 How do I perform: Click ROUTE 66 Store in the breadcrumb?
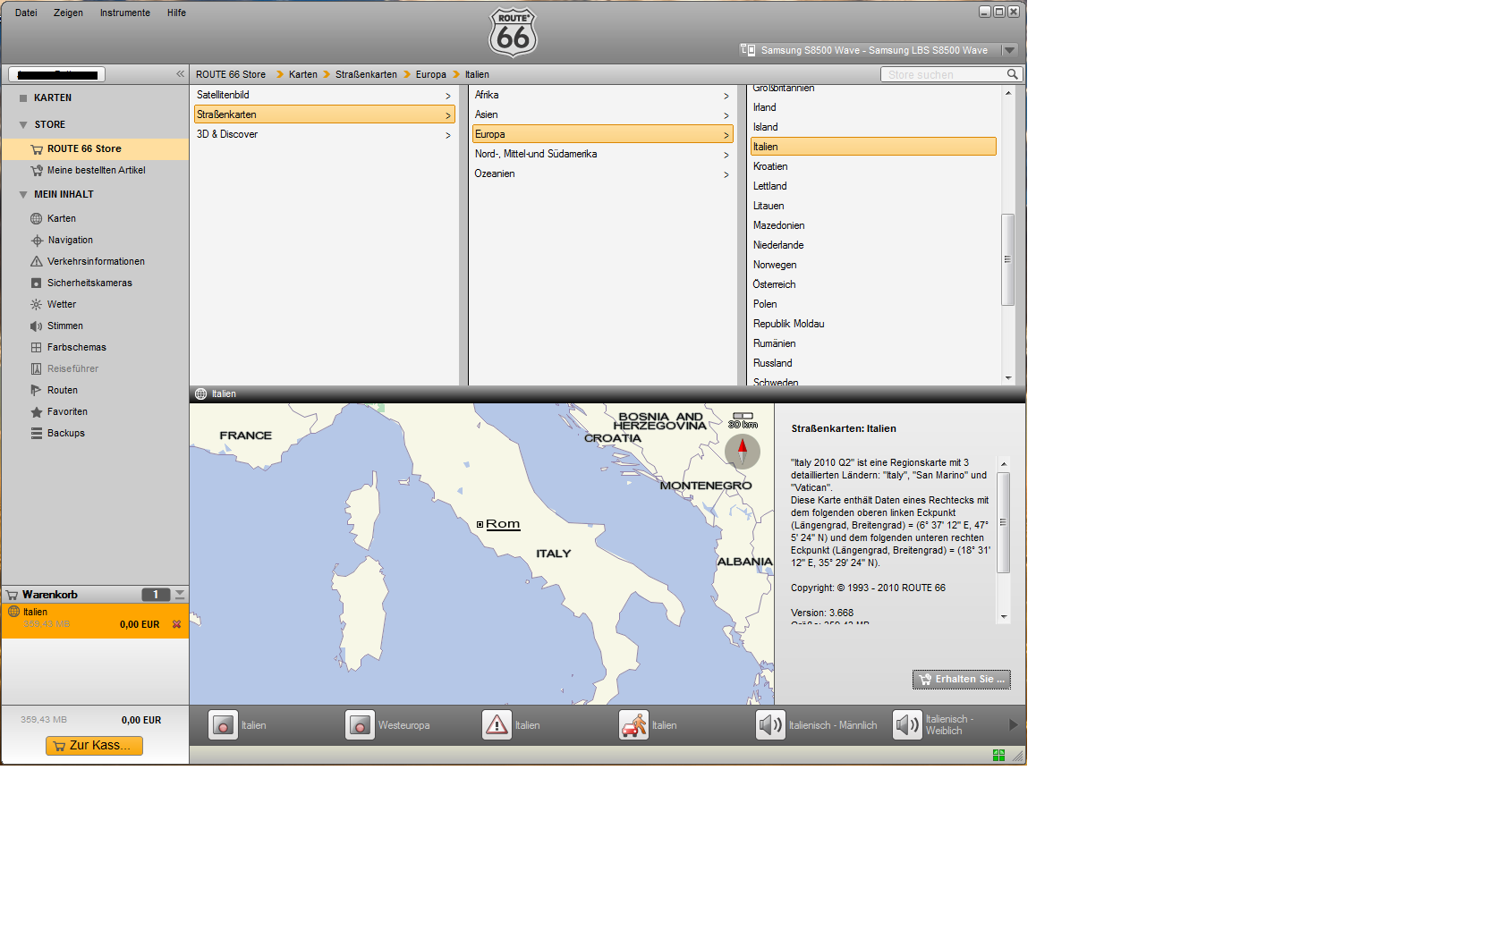click(x=231, y=74)
